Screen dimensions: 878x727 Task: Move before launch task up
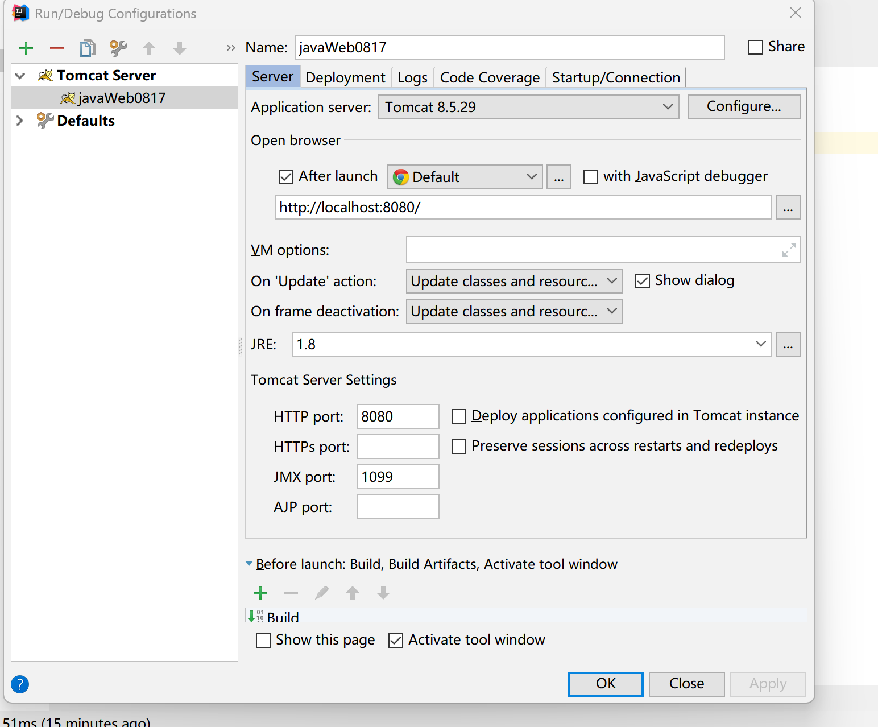click(x=353, y=593)
